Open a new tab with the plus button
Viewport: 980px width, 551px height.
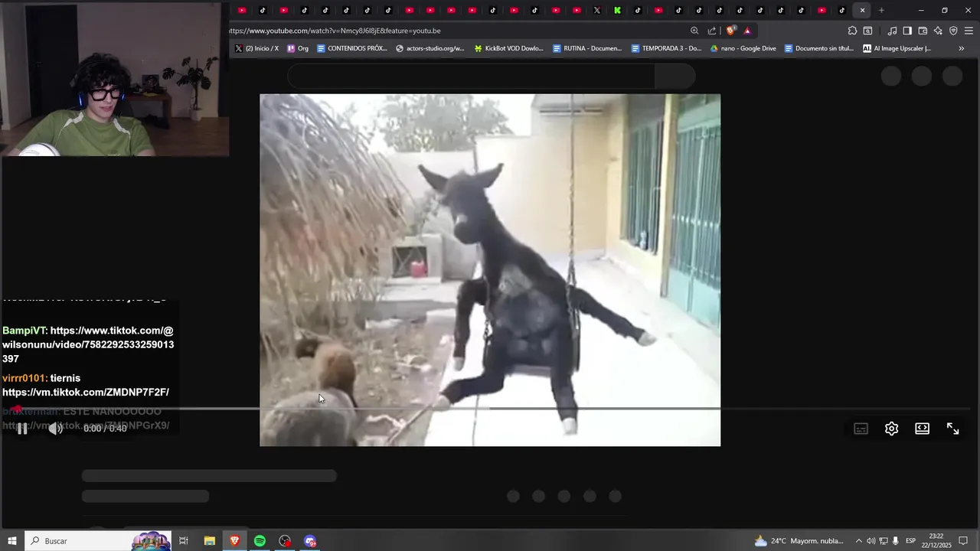click(881, 10)
